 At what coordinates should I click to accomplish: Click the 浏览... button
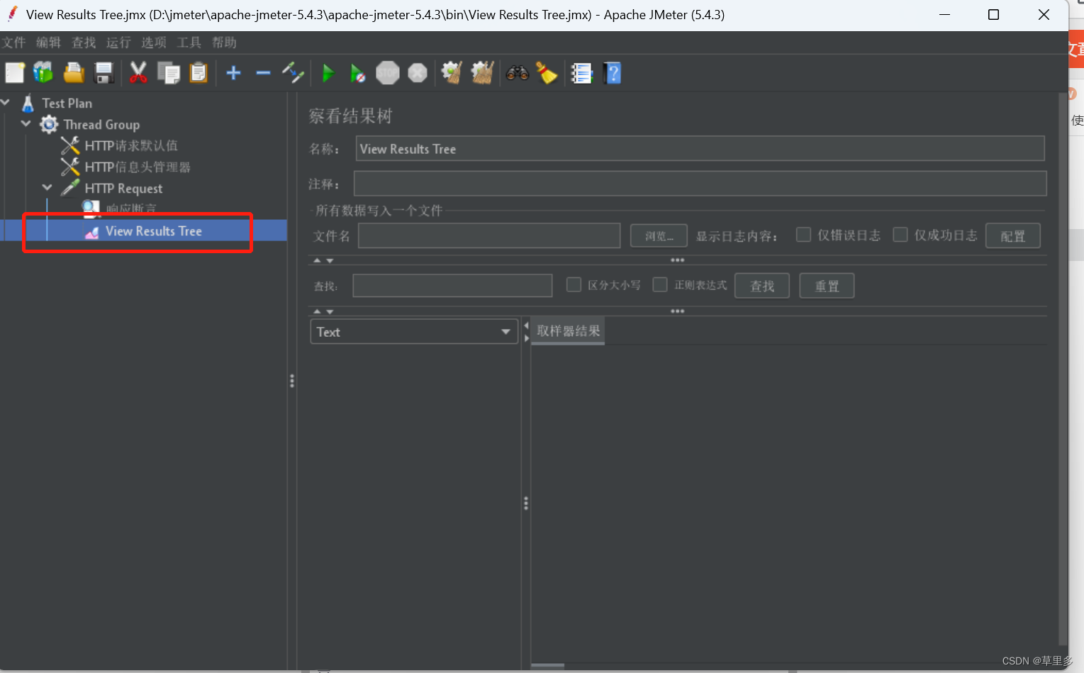pos(659,236)
